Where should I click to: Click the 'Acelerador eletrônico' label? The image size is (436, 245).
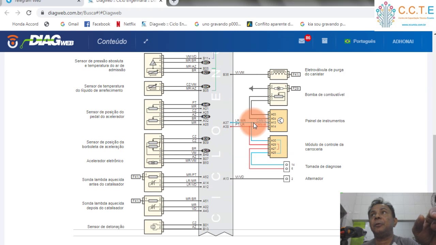pyautogui.click(x=105, y=161)
